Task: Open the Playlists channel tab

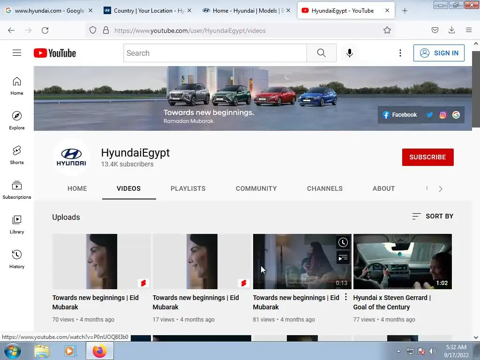Action: [x=188, y=188]
